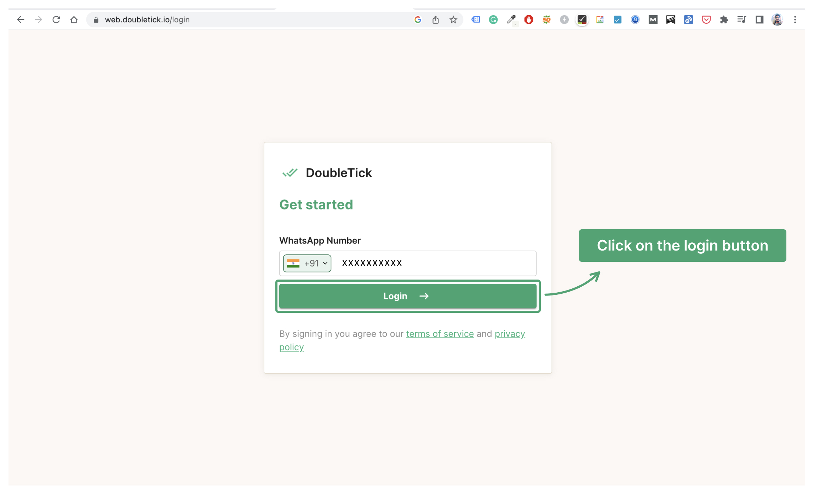Click the Login button to proceed
Viewport: 814px width, 494px height.
pyautogui.click(x=407, y=296)
